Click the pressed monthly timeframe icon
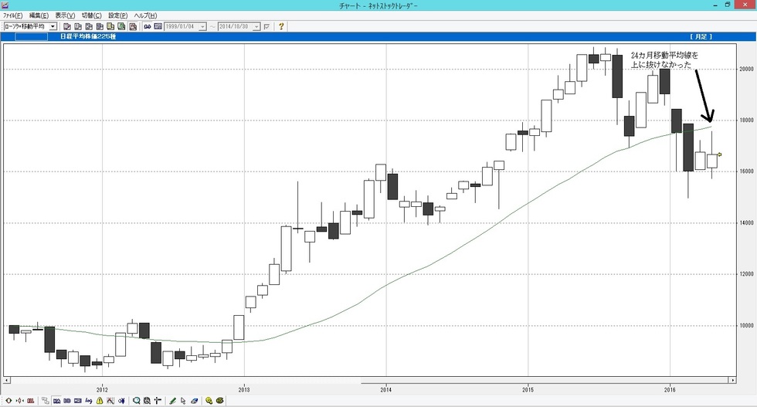The height and width of the screenshot is (407, 757). coord(133,26)
